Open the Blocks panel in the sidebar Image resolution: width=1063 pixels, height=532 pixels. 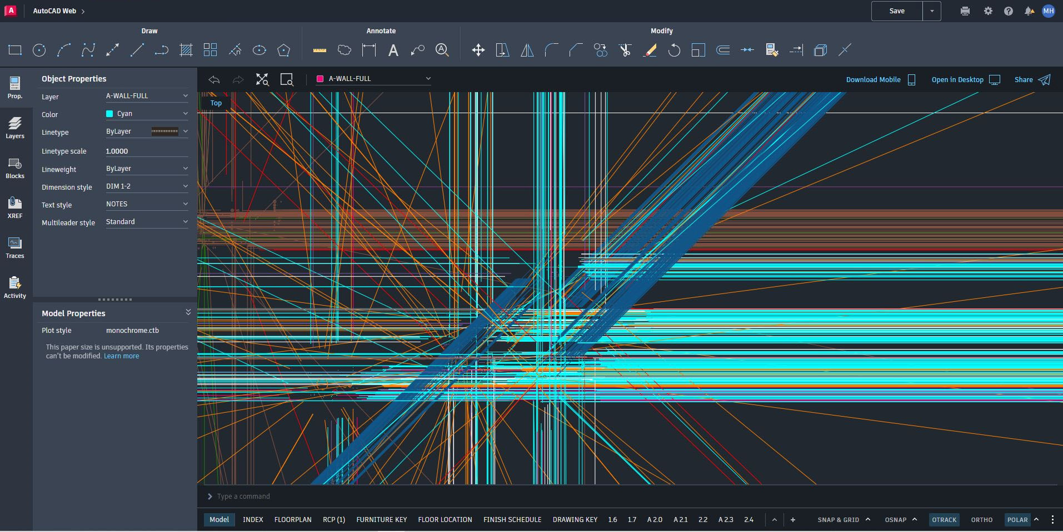pyautogui.click(x=15, y=167)
